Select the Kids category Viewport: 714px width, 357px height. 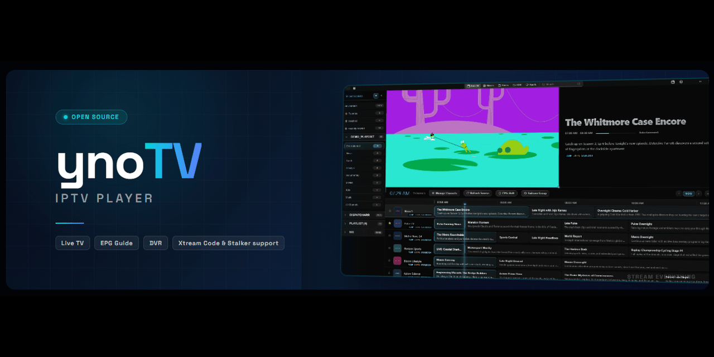364,190
